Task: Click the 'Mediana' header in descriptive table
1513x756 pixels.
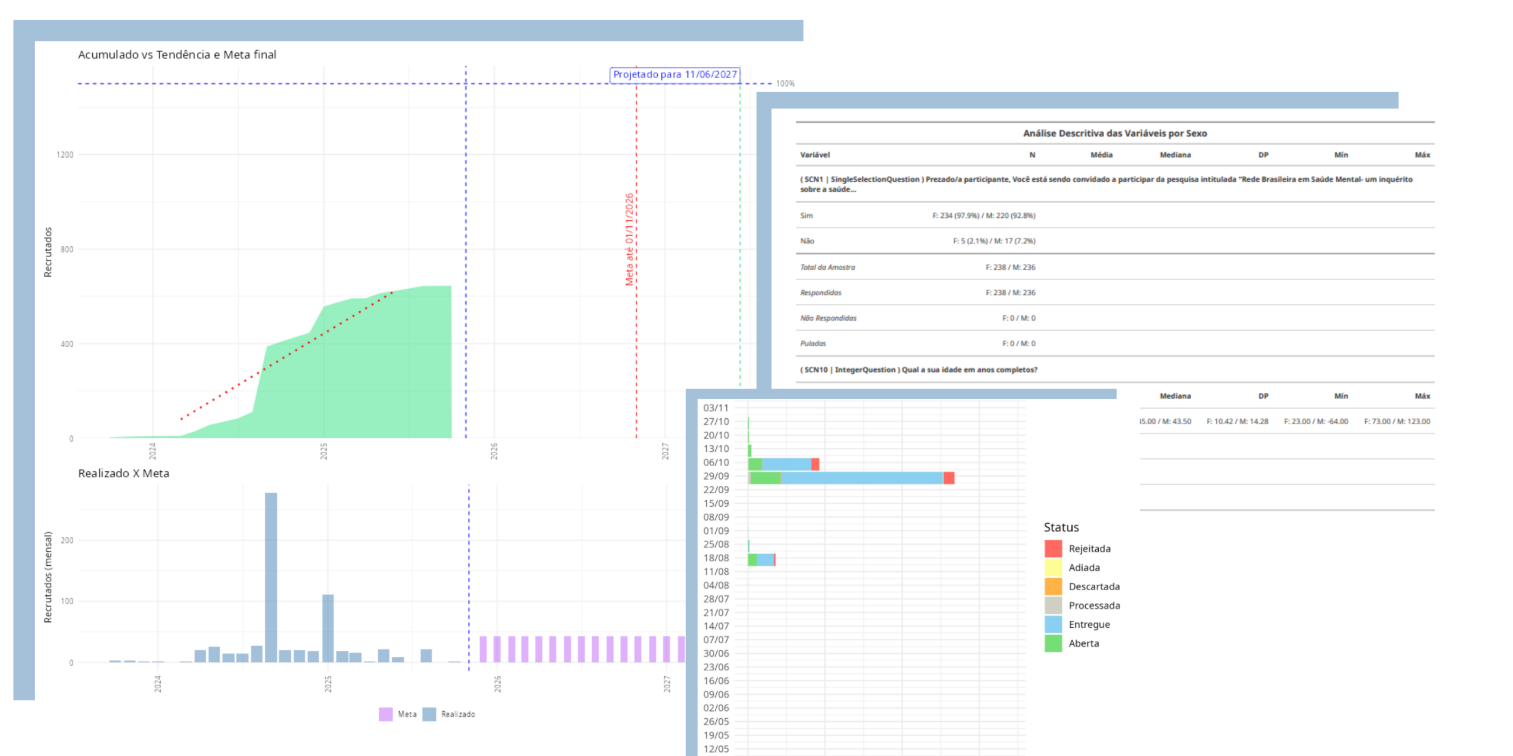Action: click(1175, 155)
